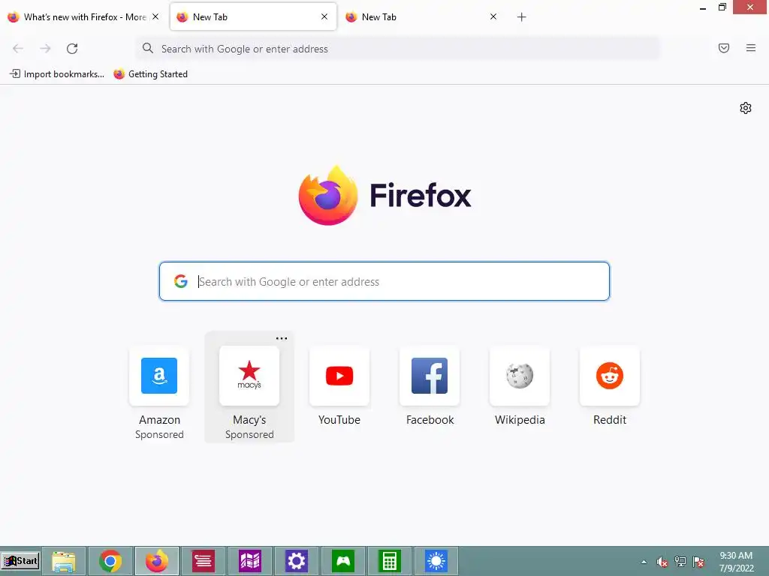Click the muted volume tray icon
Viewport: 769px width, 576px height.
coord(662,562)
